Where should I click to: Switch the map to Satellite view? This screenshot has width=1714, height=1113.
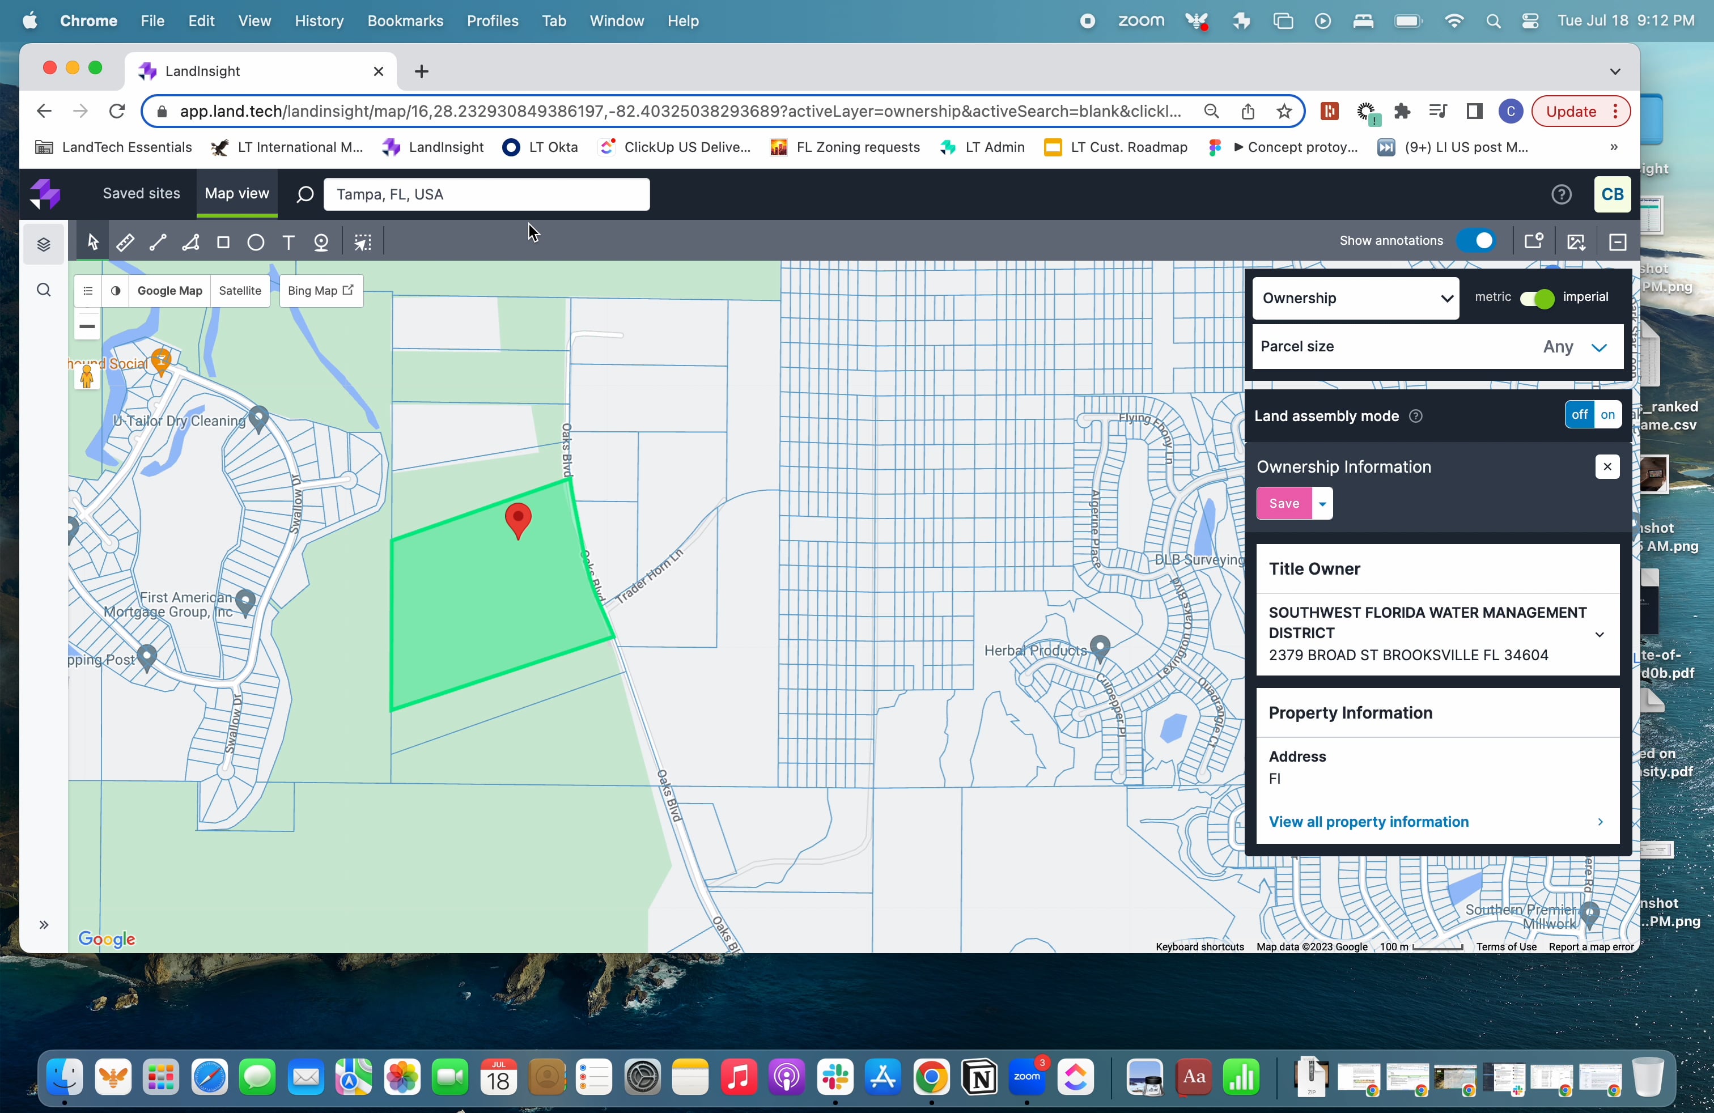pyautogui.click(x=240, y=290)
